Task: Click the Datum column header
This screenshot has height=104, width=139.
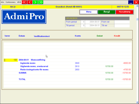Action: pos(22,36)
